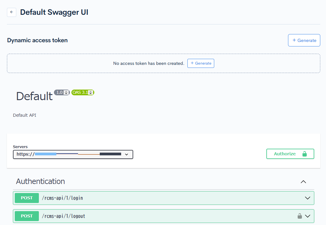This screenshot has height=225, width=326.
Task: Click Generate inside the access token notice
Action: click(x=201, y=63)
